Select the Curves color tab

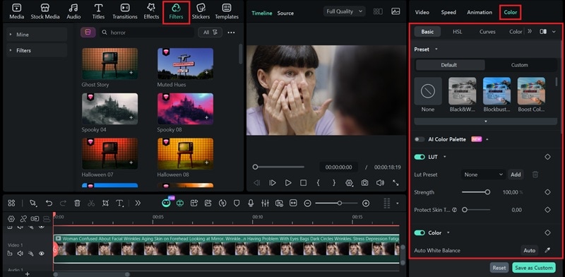tap(487, 32)
